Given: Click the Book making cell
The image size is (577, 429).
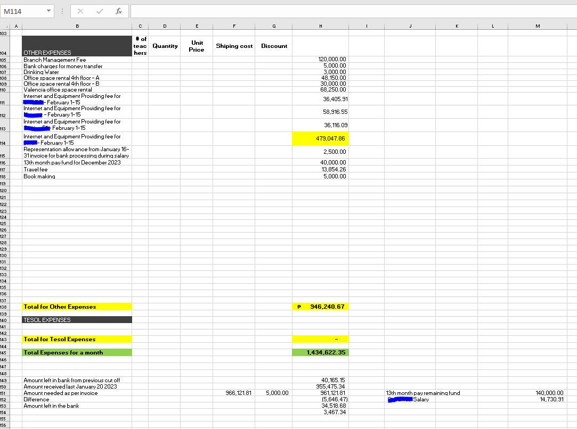Looking at the screenshot, I should click(x=77, y=177).
